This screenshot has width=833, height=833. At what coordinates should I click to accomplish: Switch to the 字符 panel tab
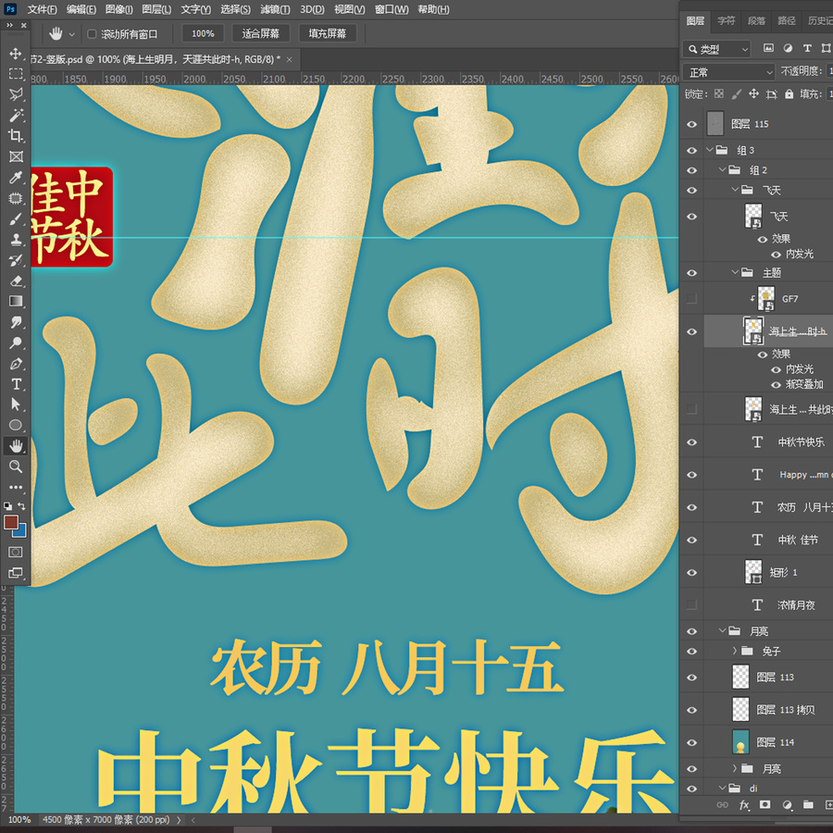pyautogui.click(x=726, y=20)
